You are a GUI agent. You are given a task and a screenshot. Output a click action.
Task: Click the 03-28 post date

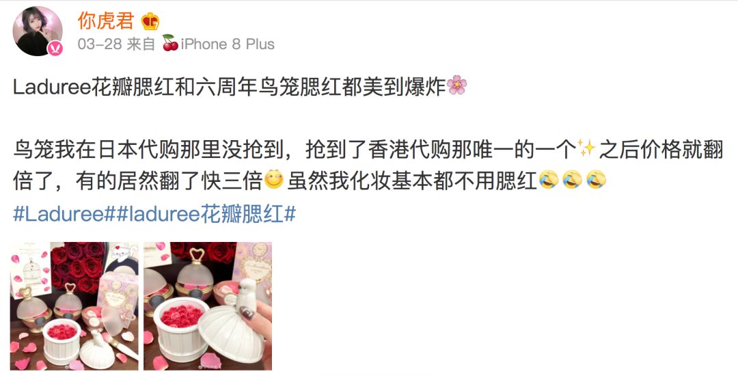point(99,44)
